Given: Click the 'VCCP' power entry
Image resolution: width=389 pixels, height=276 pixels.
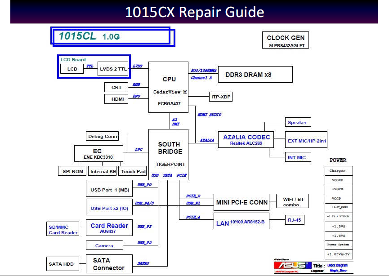Looking at the screenshot, I should [x=339, y=199].
